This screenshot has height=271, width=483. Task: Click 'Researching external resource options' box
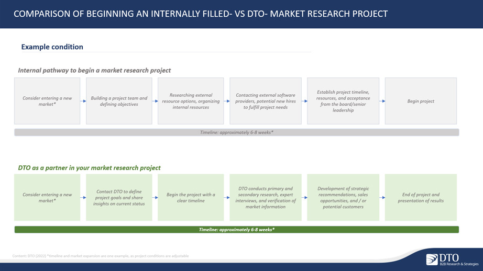pyautogui.click(x=191, y=101)
